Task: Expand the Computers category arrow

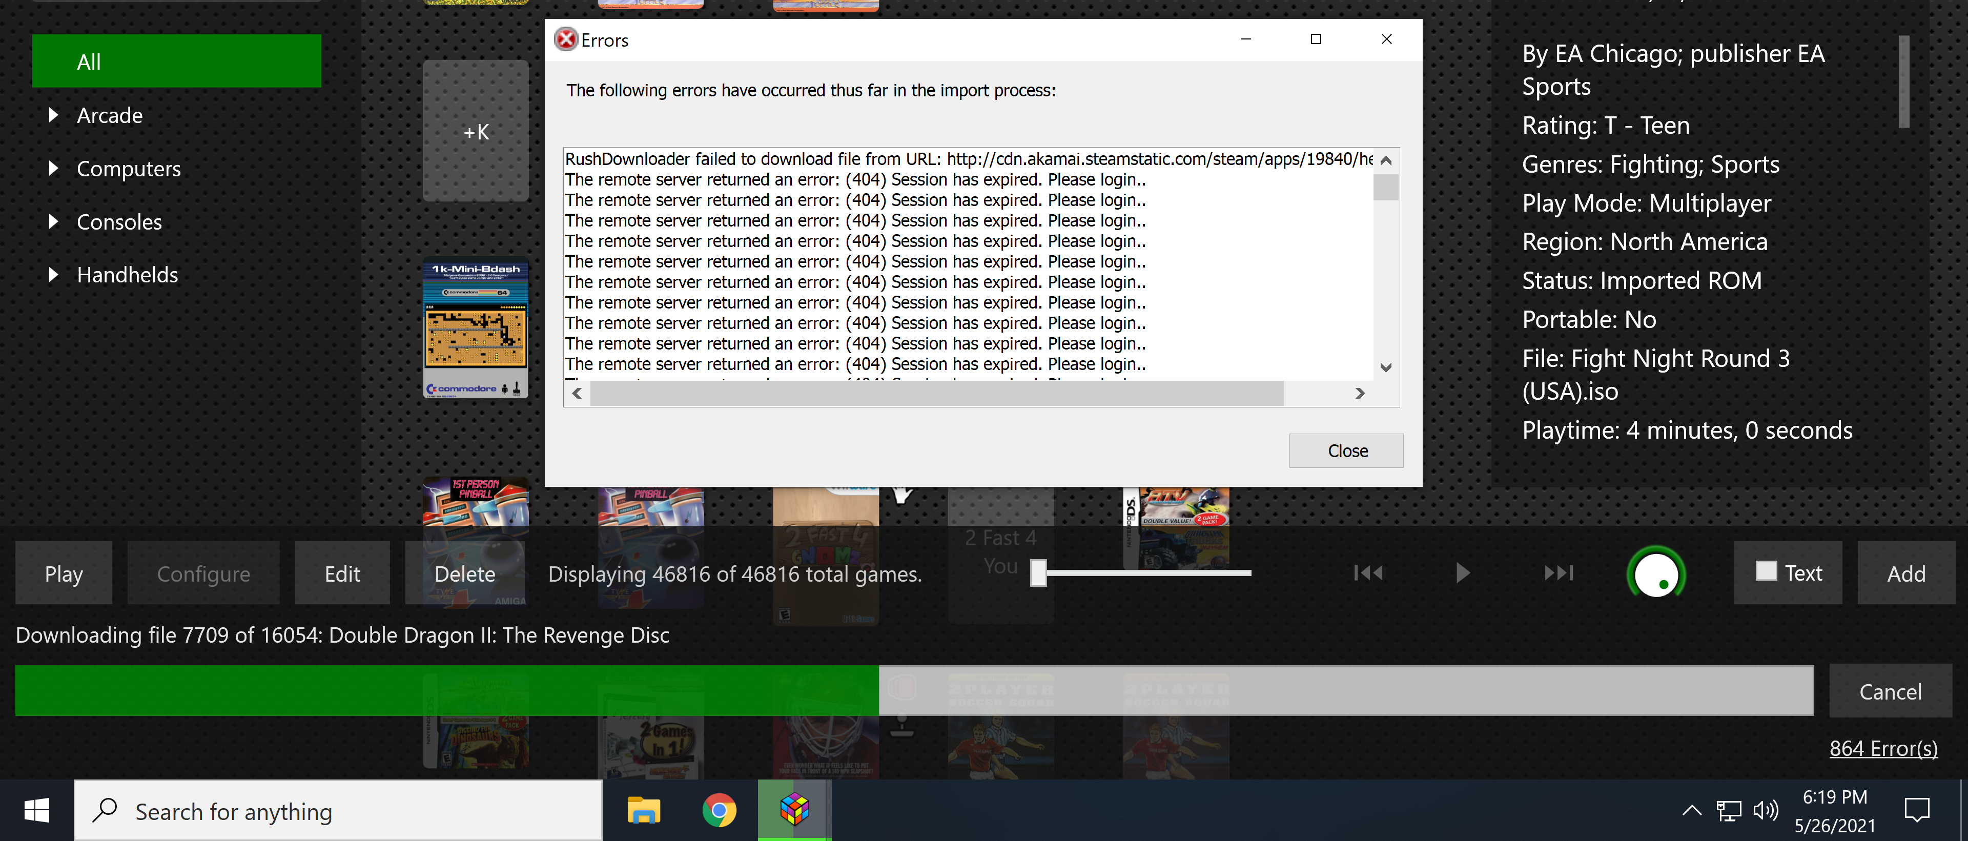Action: pyautogui.click(x=53, y=168)
